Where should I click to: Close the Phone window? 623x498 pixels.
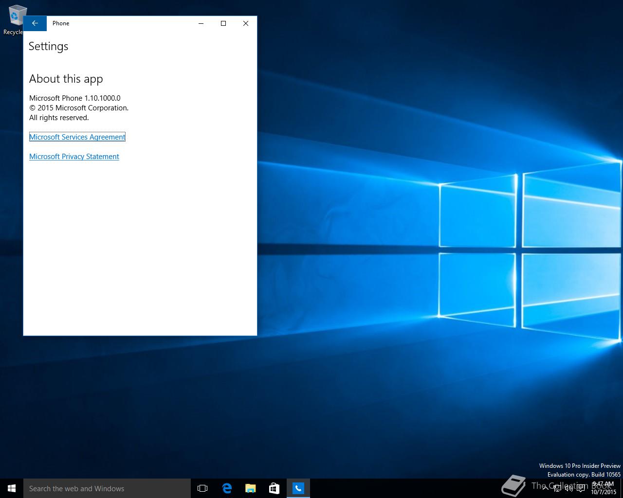246,23
